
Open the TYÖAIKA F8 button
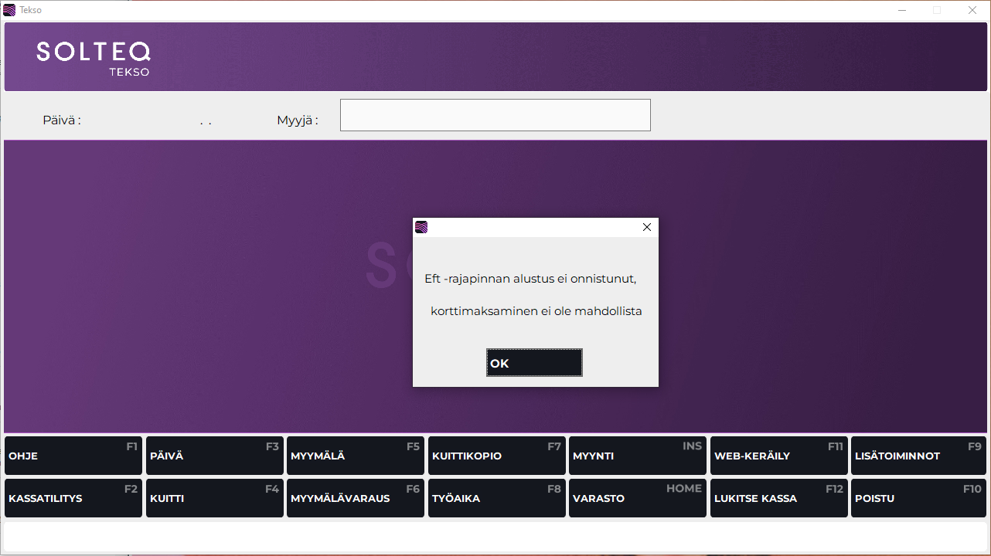pos(496,498)
